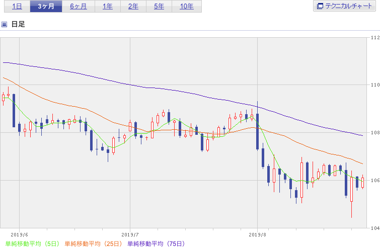Click the 2019/7 date axis label

pos(130,235)
